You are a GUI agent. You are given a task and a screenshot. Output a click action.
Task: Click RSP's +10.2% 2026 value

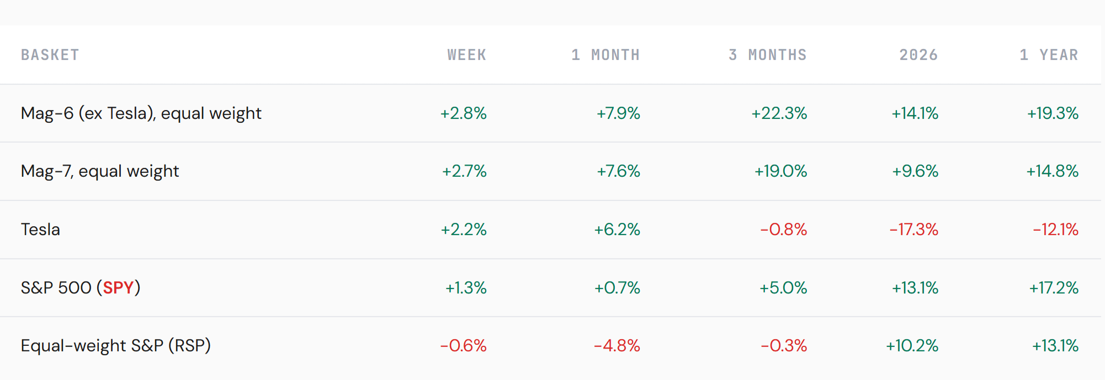tap(912, 346)
